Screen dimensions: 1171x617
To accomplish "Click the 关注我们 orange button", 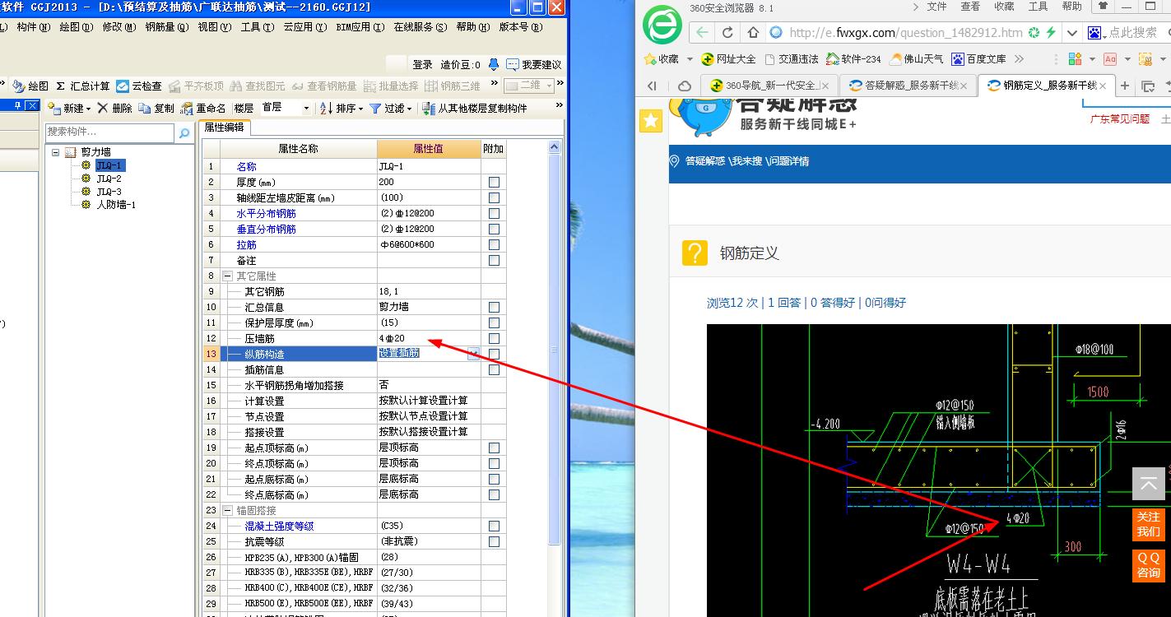I will 1148,524.
